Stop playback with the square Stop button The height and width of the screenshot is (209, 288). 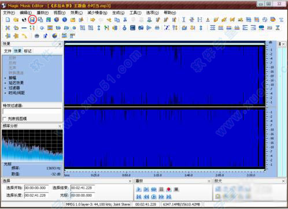(x=176, y=189)
